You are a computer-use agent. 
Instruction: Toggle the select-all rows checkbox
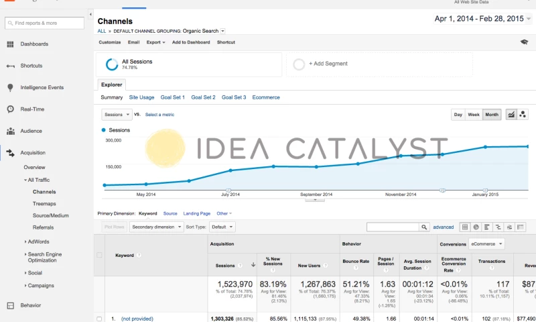tap(99, 255)
